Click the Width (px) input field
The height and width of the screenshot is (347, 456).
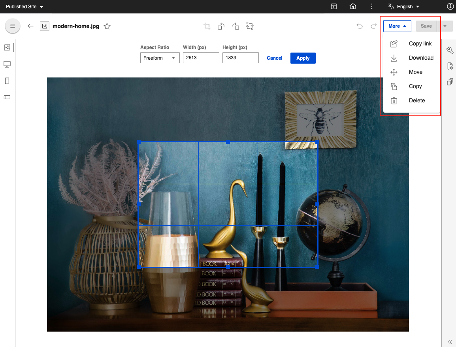point(201,58)
